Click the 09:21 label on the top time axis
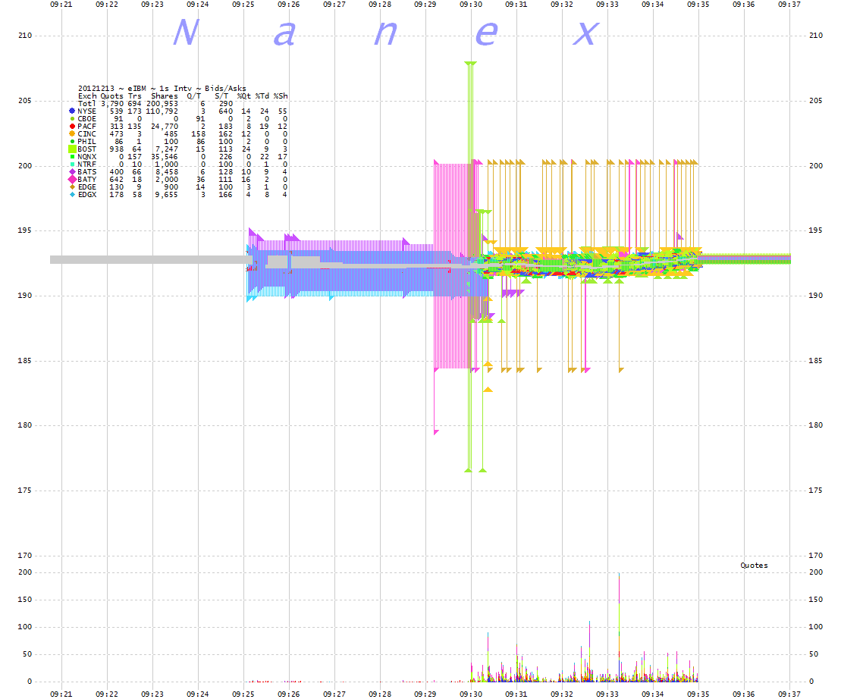The width and height of the screenshot is (841, 699). click(61, 4)
